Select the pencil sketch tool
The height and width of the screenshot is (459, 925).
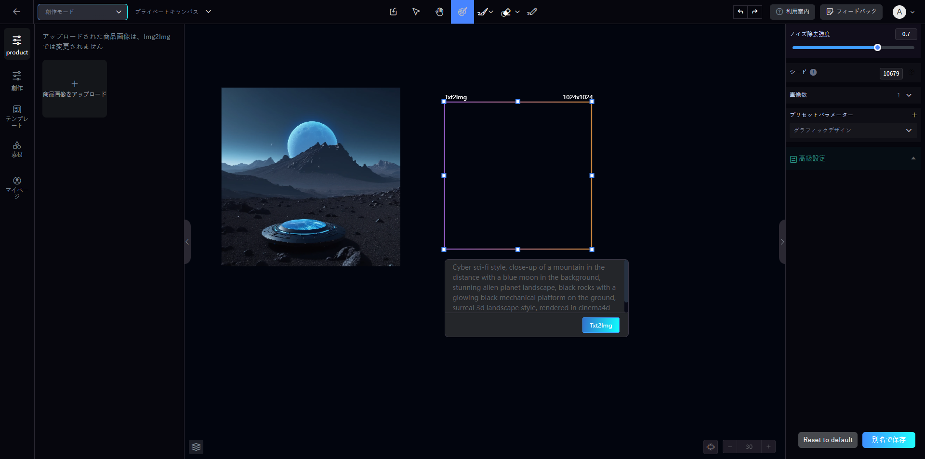click(x=532, y=12)
